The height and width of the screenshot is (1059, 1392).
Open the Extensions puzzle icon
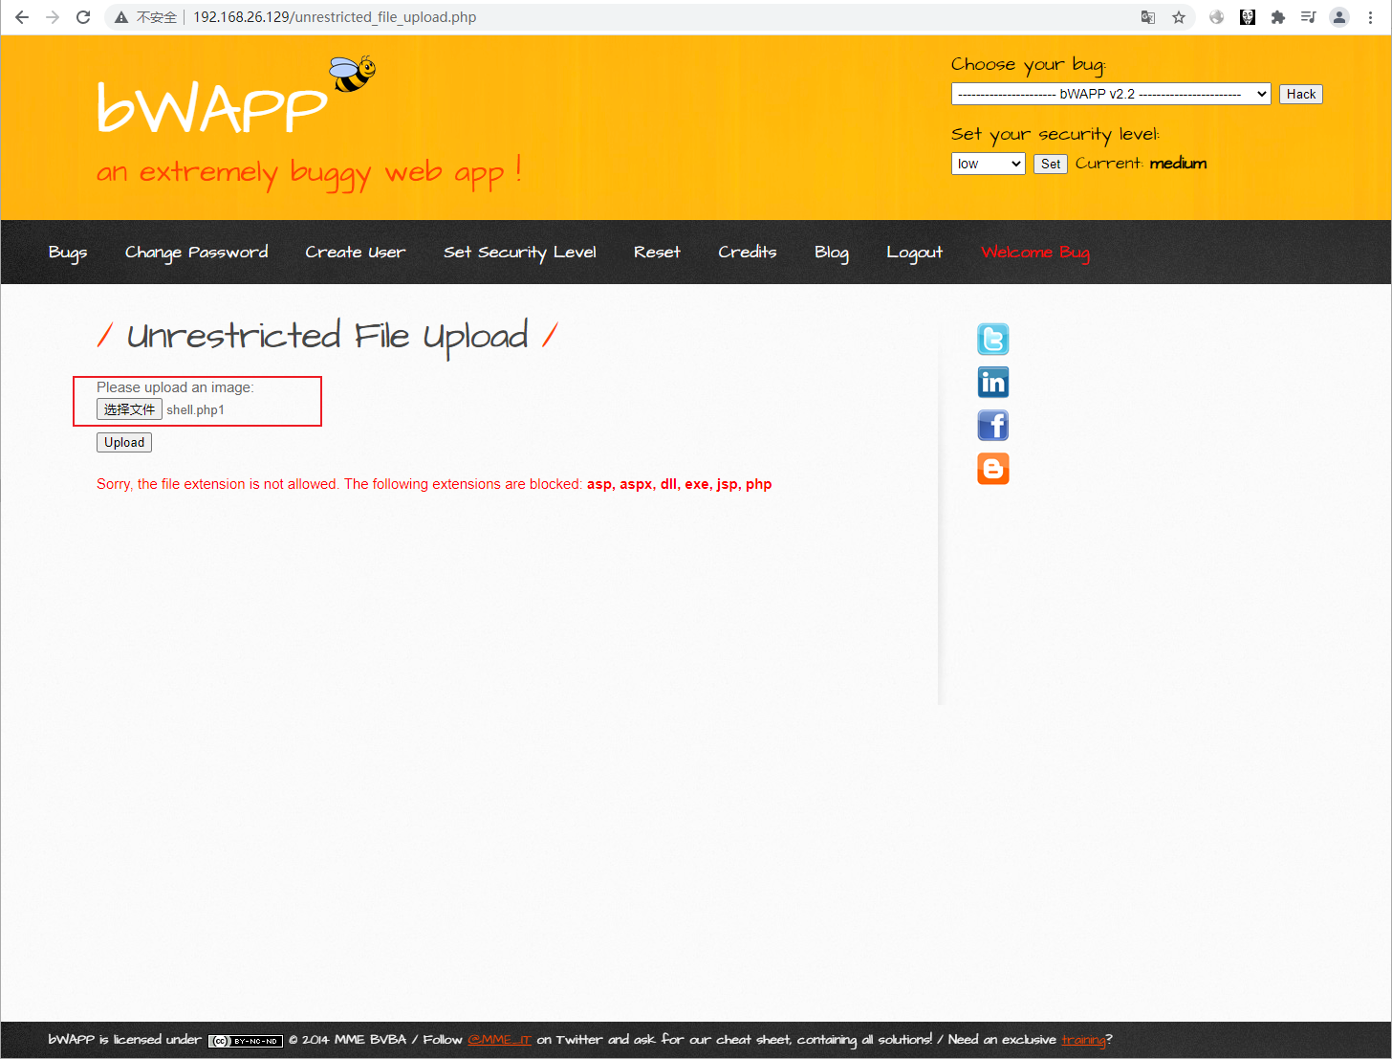[x=1278, y=17]
